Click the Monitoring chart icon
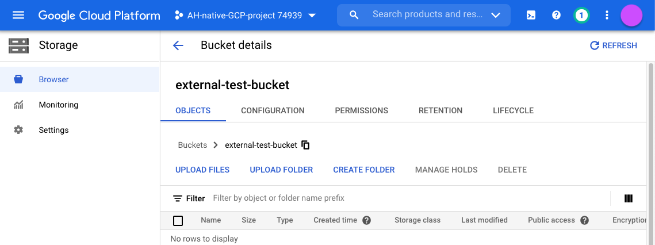Screen dimensions: 655x245 click(x=18, y=105)
